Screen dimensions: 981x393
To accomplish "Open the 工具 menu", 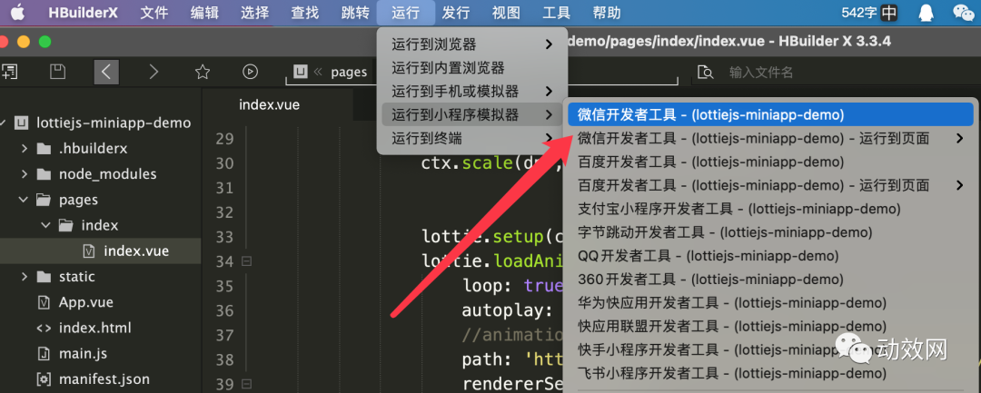I will (556, 13).
